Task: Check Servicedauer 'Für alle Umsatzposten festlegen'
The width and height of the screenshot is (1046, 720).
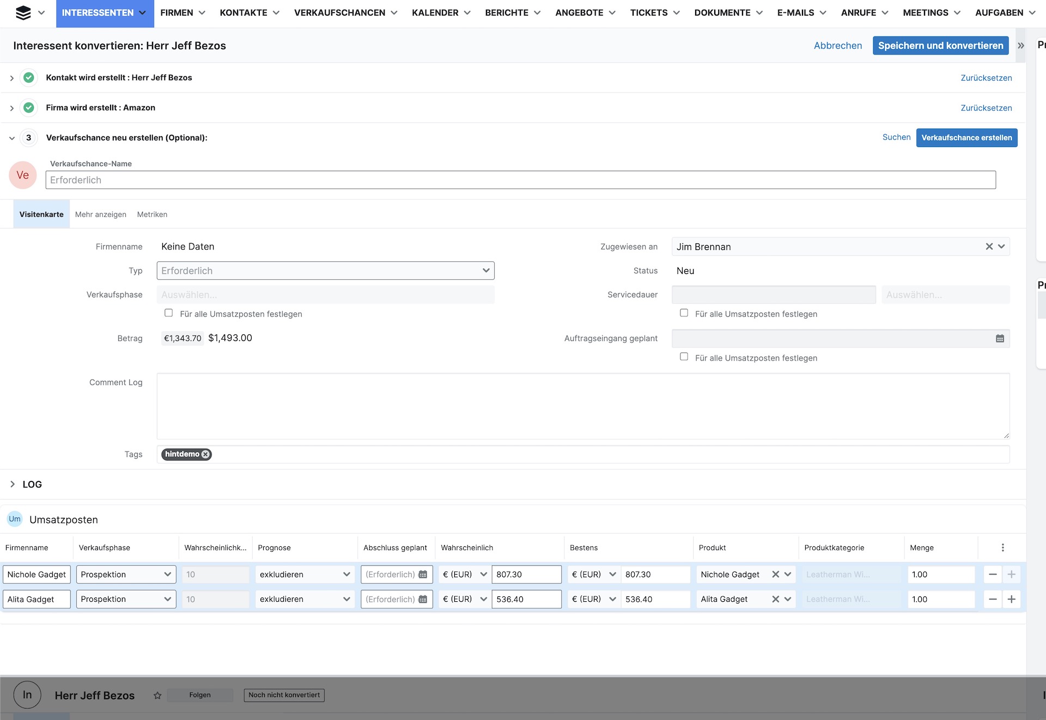Action: coord(684,313)
